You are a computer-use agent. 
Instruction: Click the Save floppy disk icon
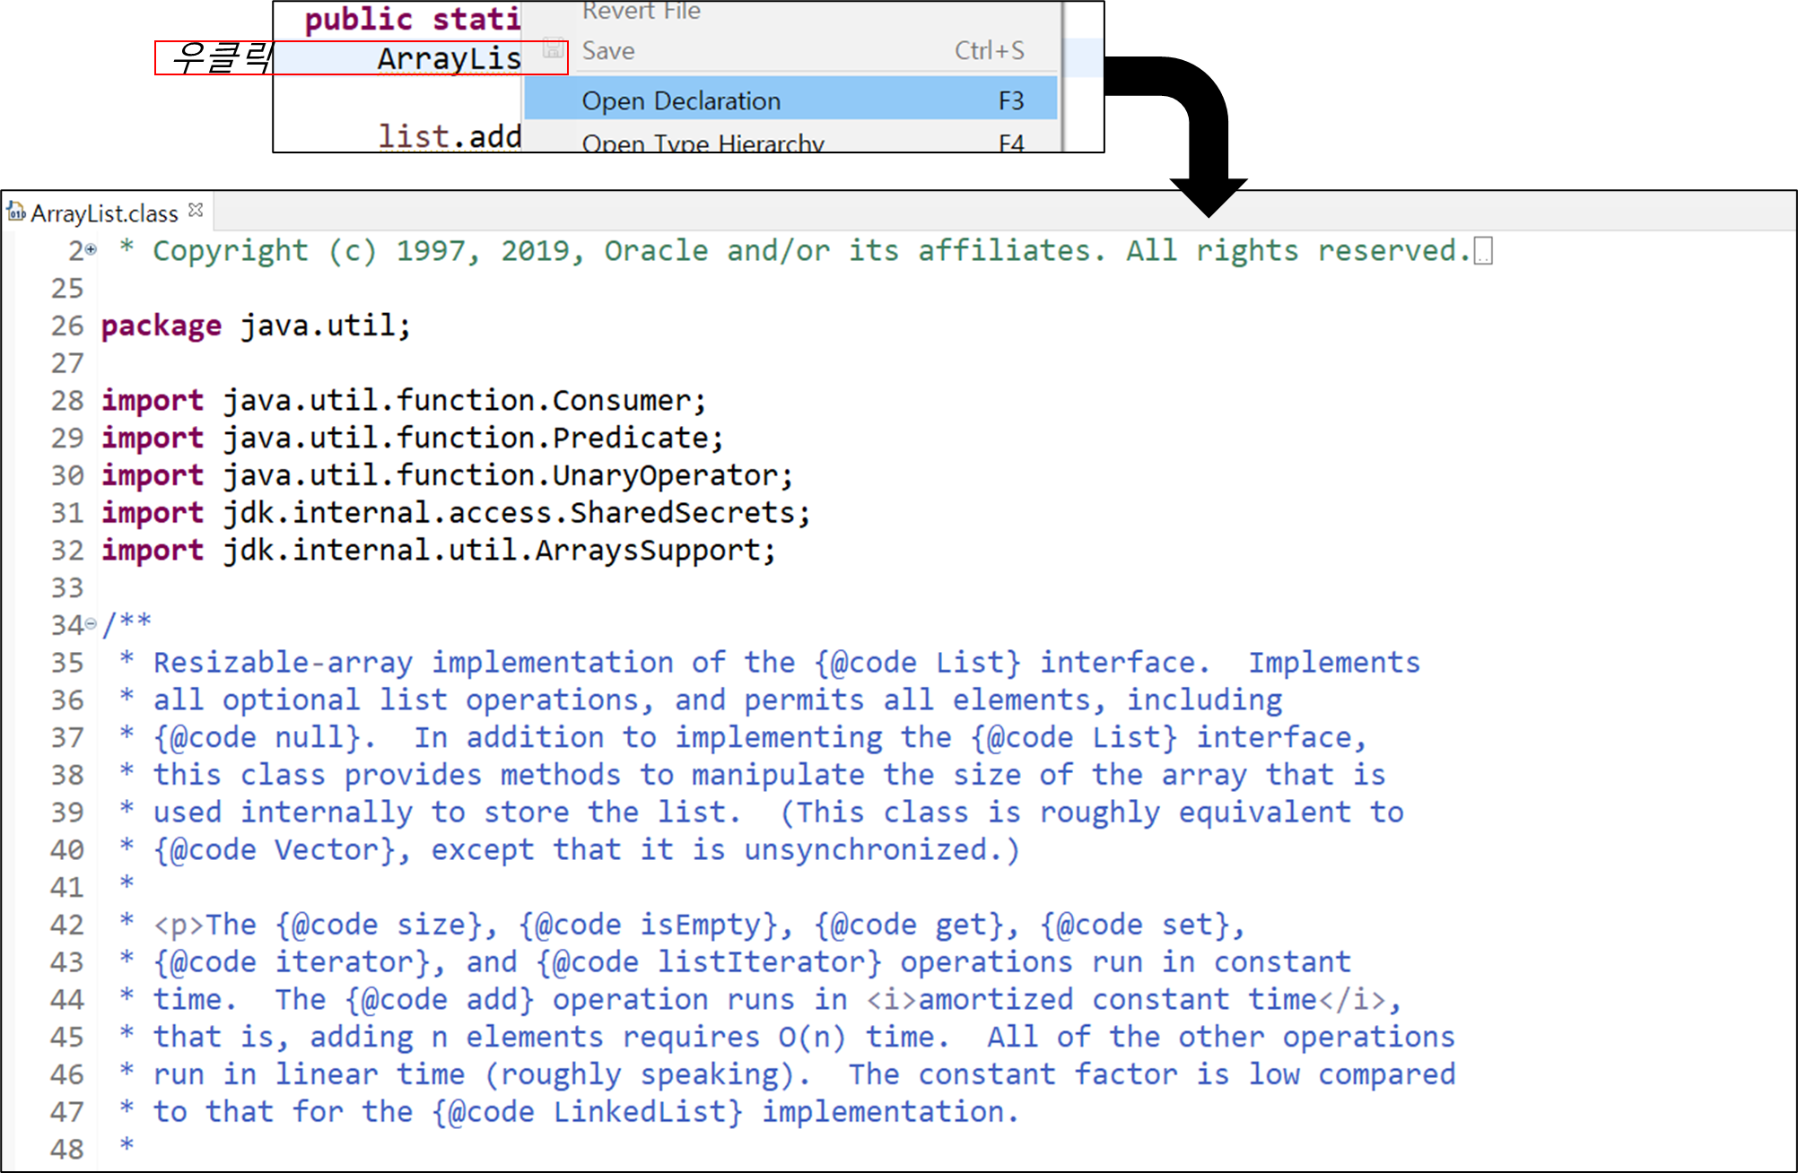[x=554, y=49]
